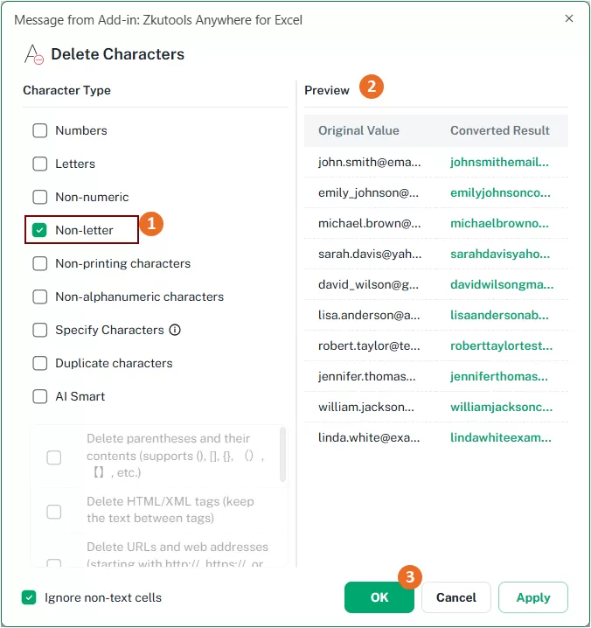591x628 pixels.
Task: Click converted result jenniferthomas...
Action: pyautogui.click(x=499, y=376)
